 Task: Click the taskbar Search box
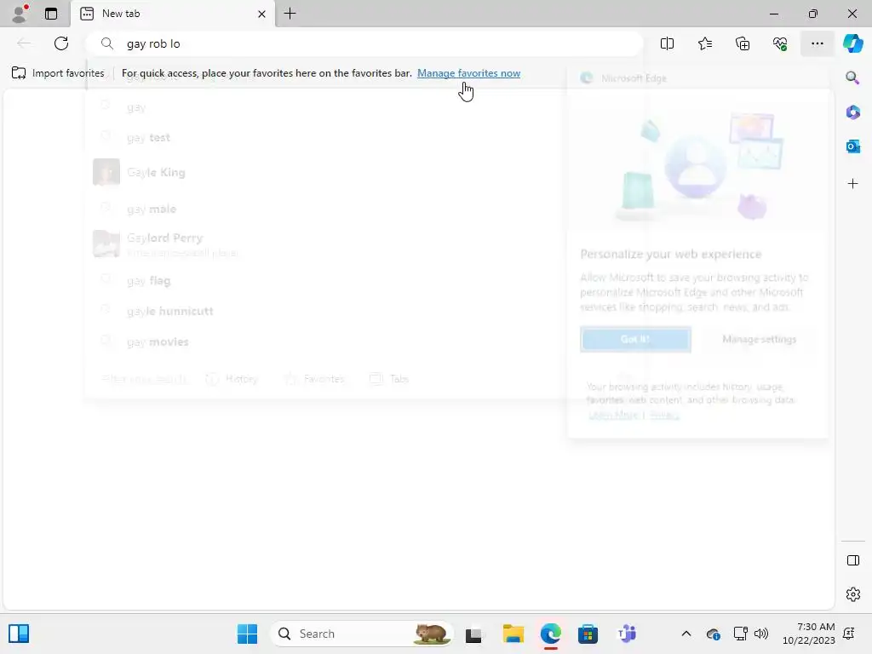pos(361,634)
